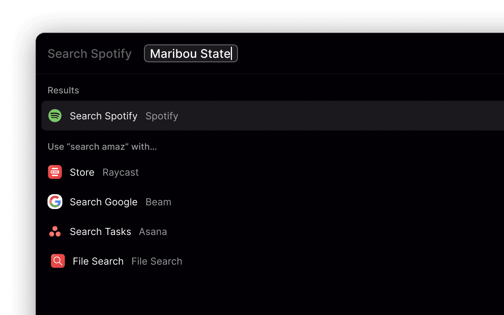Viewport: 504px width, 315px height.
Task: Click empty space right of highlighted Spotify row
Action: click(x=334, y=116)
